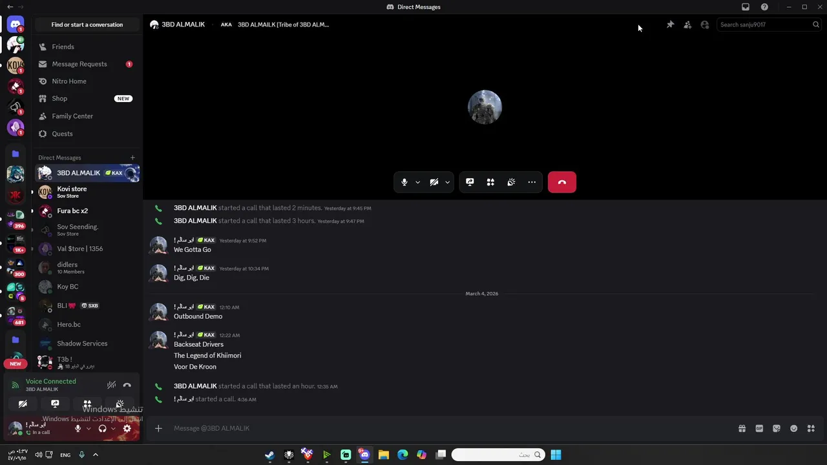
Task: Open the sticker picker
Action: pos(777,428)
